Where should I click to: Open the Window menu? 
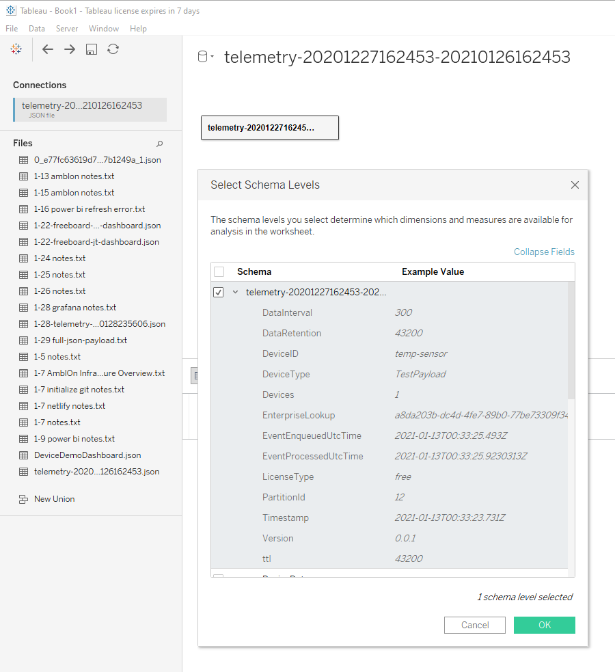click(104, 29)
